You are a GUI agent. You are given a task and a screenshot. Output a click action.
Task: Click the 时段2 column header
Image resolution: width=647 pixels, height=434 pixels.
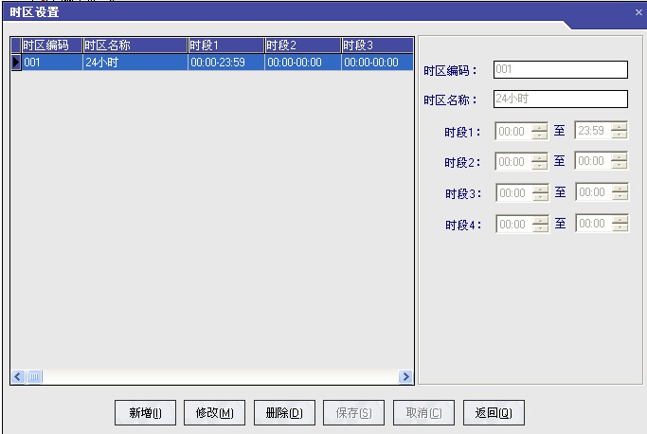(x=301, y=45)
